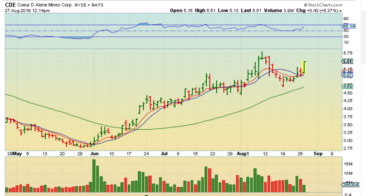Click the 5.51 last price tag
The height and width of the screenshot is (196, 366).
pyautogui.click(x=347, y=61)
